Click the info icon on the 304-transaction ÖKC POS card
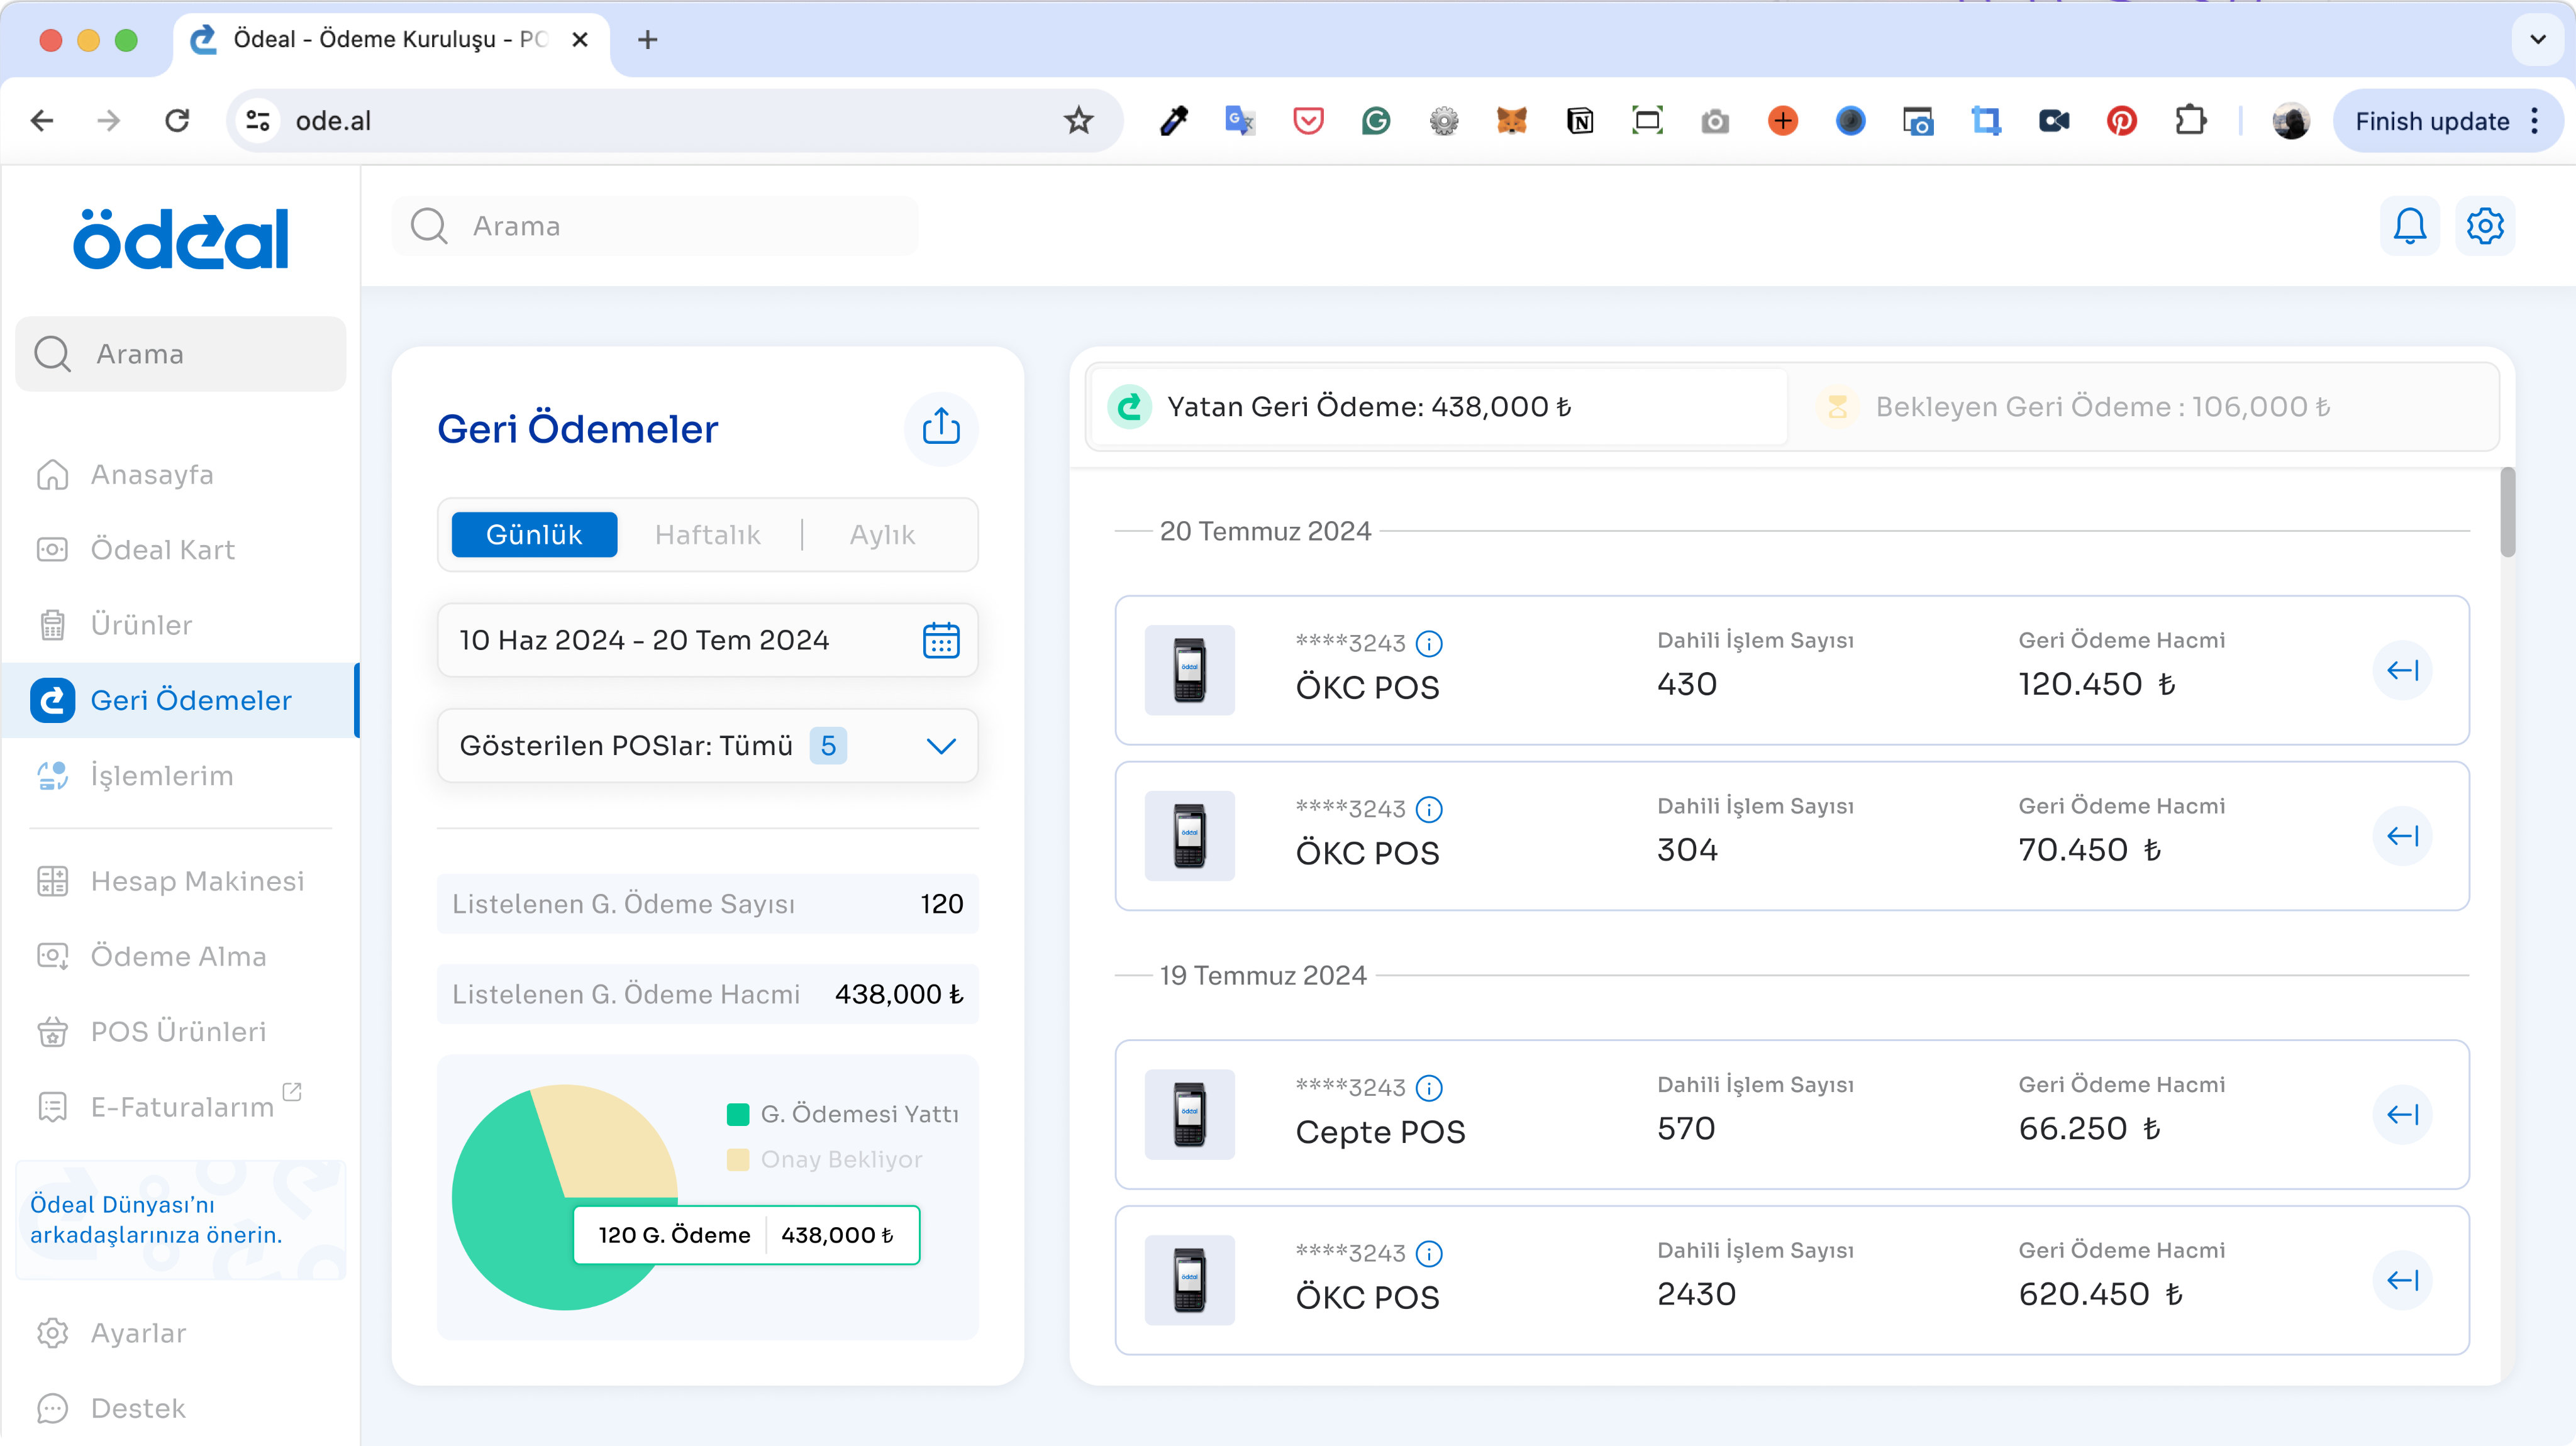The width and height of the screenshot is (2576, 1446). click(1429, 809)
